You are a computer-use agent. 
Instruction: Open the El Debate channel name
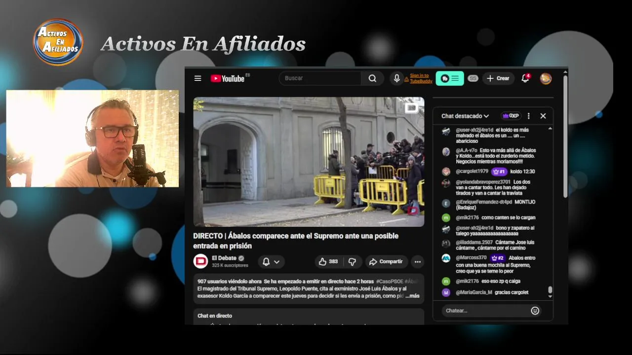tap(224, 258)
